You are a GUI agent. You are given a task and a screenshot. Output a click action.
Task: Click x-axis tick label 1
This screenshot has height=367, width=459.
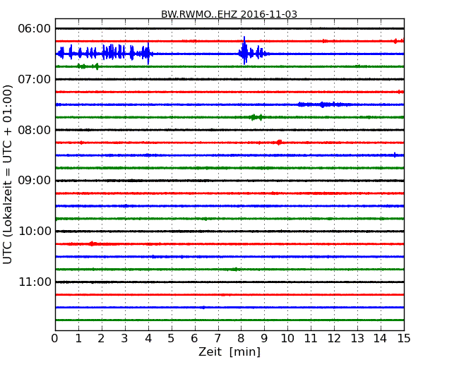click(x=78, y=339)
